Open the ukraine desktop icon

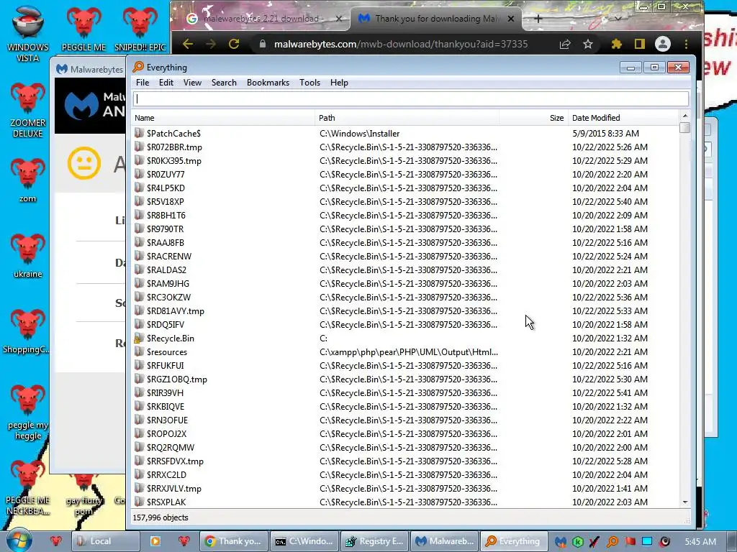point(28,255)
